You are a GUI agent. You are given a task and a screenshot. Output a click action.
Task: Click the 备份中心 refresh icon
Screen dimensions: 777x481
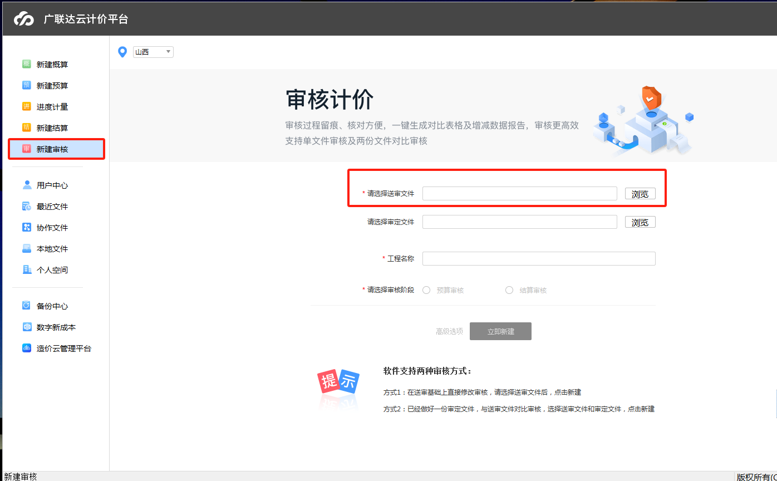(x=26, y=306)
